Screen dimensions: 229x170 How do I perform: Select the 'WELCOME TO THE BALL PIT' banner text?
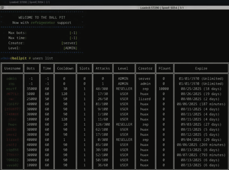[x=42, y=17]
